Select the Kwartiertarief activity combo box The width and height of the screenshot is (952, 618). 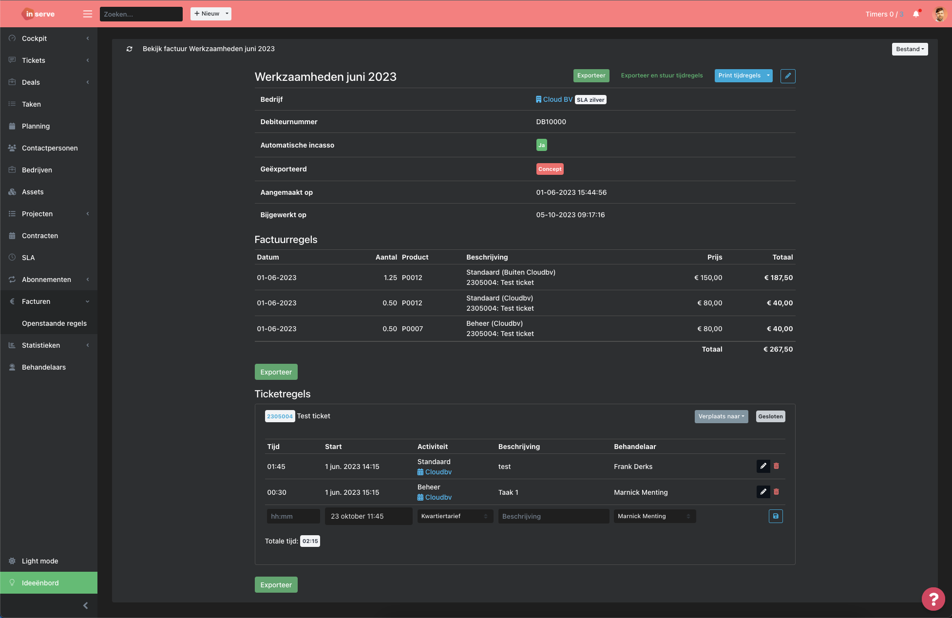455,516
